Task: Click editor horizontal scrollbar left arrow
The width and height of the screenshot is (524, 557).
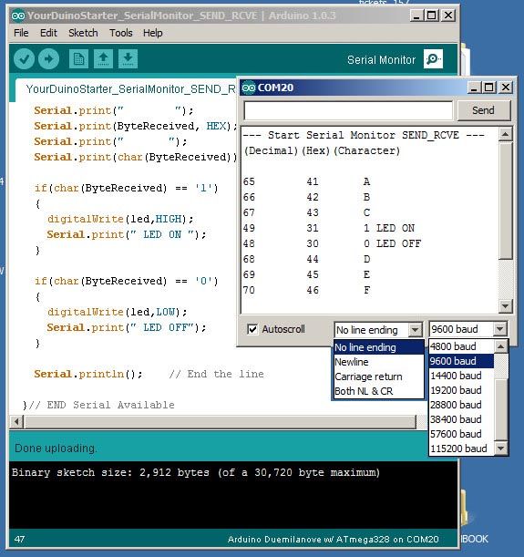Action: pyautogui.click(x=16, y=422)
